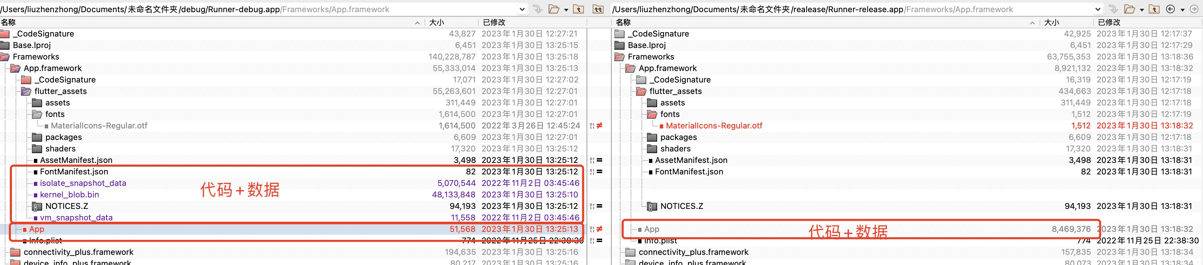
Task: Click the left assets folder icon
Action: point(37,102)
